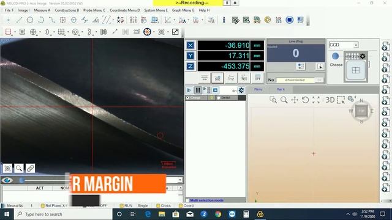Open the Probe Menu C
Screen dimensions: 392x220
click(94, 10)
